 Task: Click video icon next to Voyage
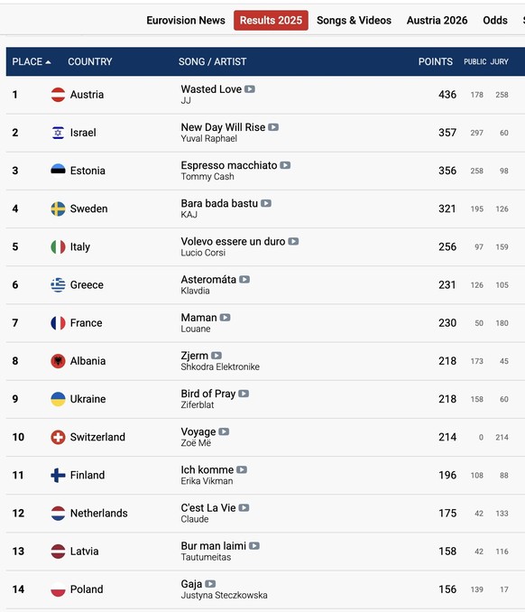tap(224, 431)
